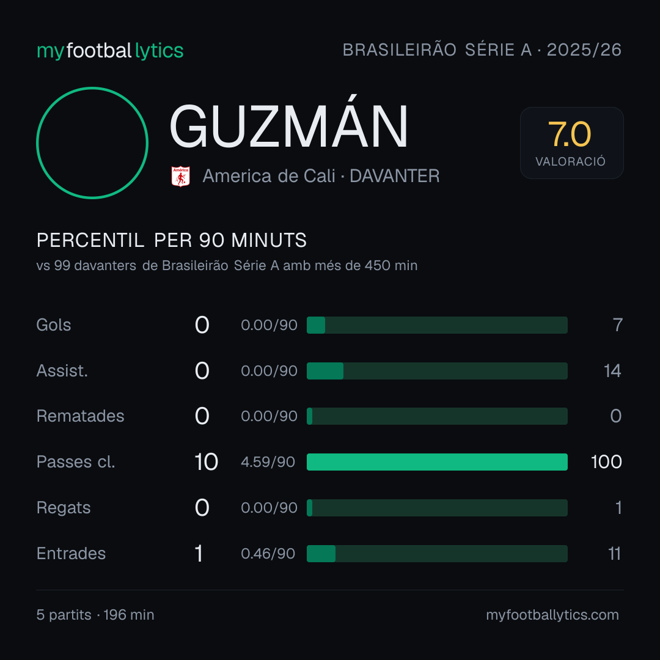Image resolution: width=660 pixels, height=660 pixels.
Task: Click the America de Cali · DAVANTER text
Action: tap(321, 176)
